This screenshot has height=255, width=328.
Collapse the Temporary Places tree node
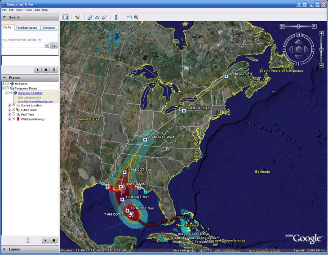point(4,88)
